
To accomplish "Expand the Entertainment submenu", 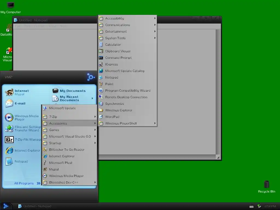I will [128, 31].
